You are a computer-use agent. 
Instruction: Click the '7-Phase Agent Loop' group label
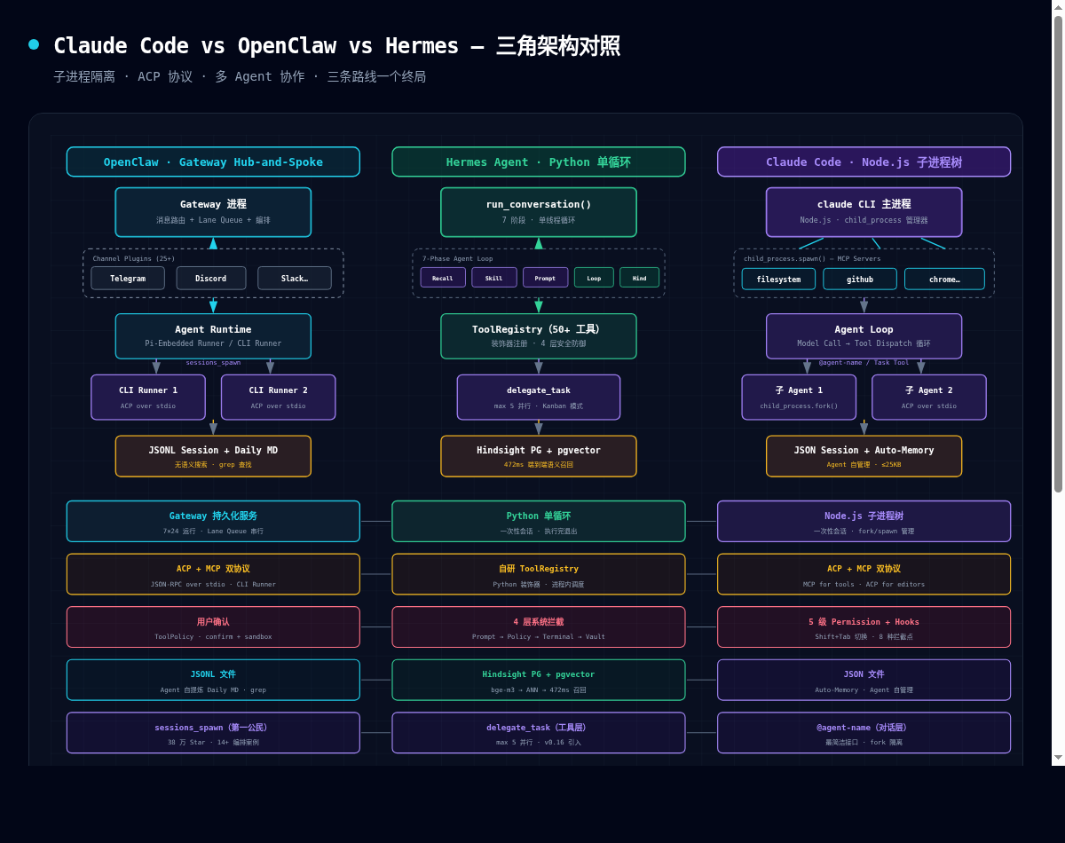pyautogui.click(x=458, y=258)
